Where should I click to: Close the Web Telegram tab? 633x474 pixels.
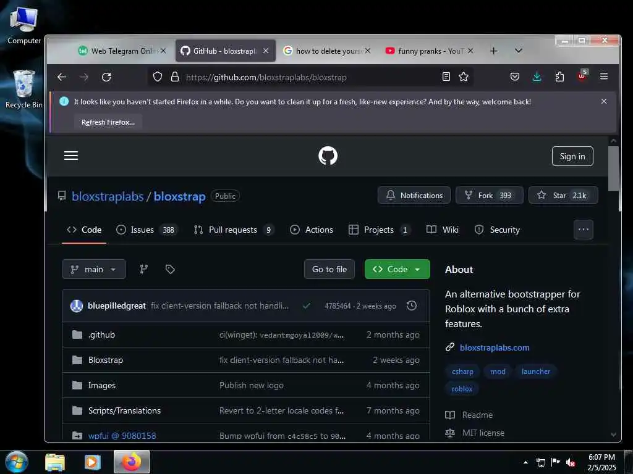click(x=163, y=51)
